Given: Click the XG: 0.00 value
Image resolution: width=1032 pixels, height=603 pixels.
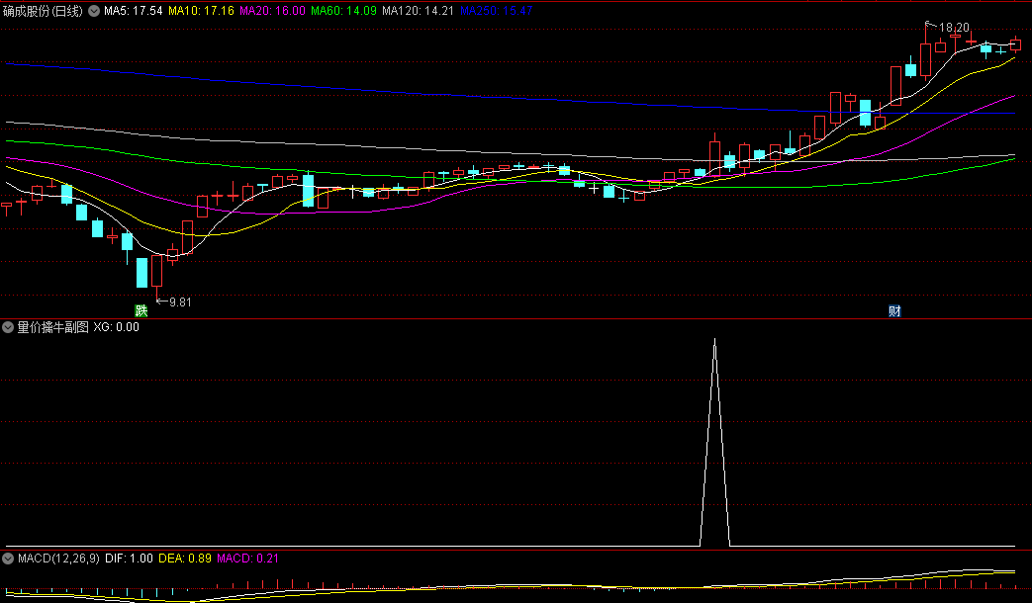Looking at the screenshot, I should [117, 327].
